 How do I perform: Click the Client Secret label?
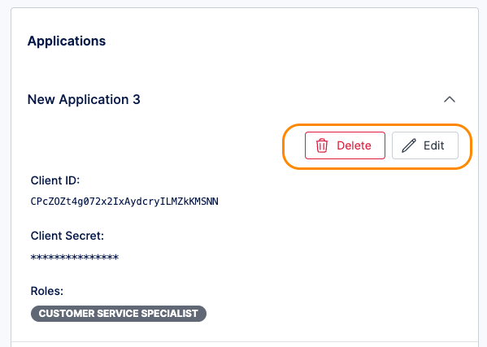67,236
